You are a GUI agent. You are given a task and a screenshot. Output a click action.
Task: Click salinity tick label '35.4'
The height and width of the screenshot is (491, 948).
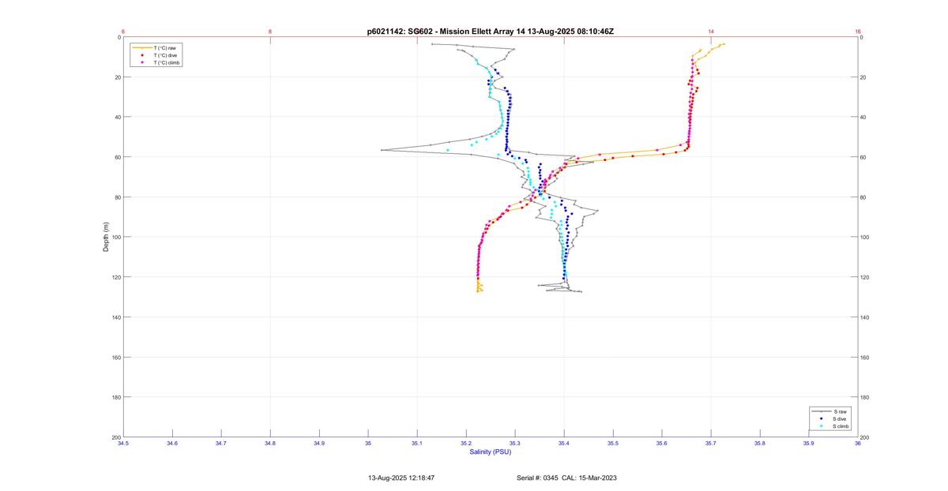(x=564, y=444)
